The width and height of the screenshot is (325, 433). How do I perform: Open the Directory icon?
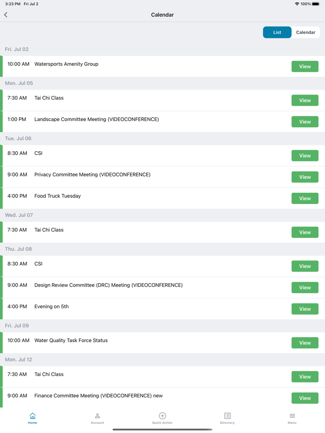click(227, 416)
